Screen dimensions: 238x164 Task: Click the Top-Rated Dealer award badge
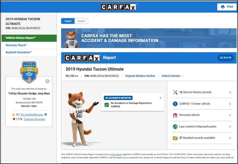point(29,72)
